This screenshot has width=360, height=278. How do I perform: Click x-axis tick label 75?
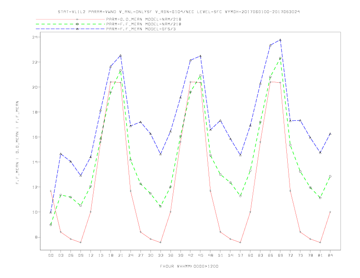pyautogui.click(x=300, y=255)
